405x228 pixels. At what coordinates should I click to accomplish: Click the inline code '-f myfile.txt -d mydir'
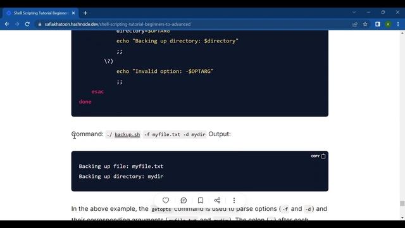coord(175,134)
